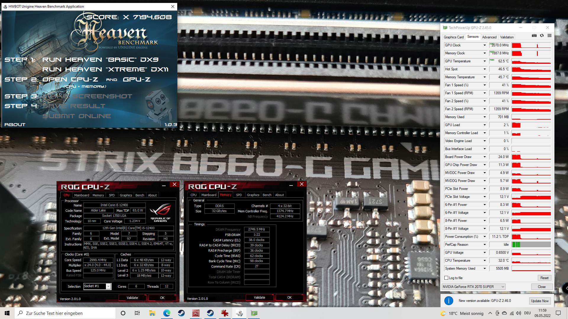The width and height of the screenshot is (568, 319).
Task: Click the Steam icon next to Edge
Action: [x=181, y=313]
